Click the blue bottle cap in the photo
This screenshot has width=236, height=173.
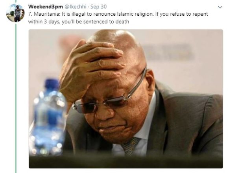point(52,84)
